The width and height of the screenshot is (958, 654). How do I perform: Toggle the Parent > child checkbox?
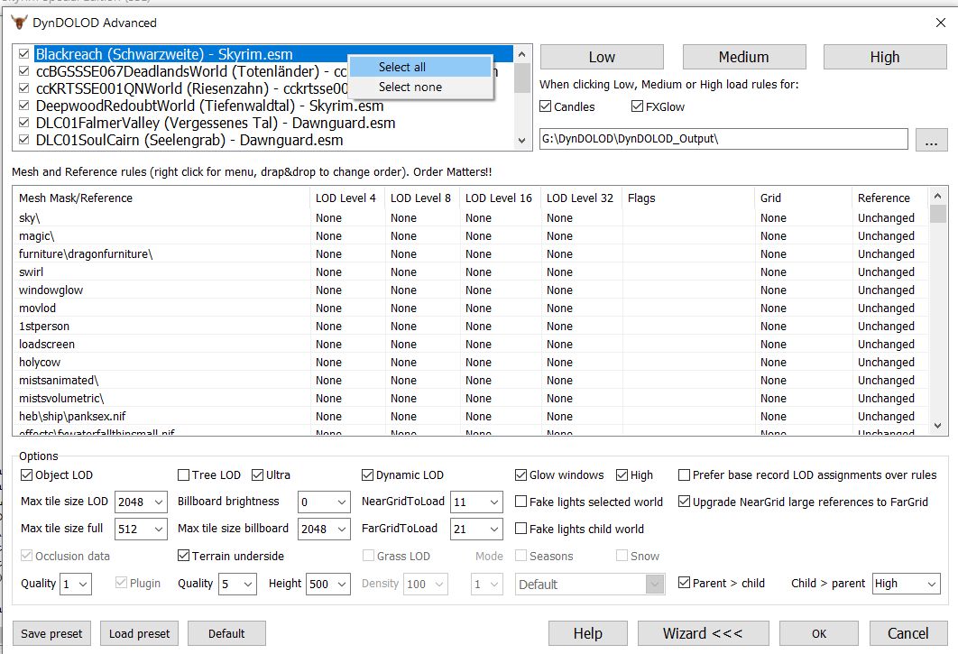point(685,583)
